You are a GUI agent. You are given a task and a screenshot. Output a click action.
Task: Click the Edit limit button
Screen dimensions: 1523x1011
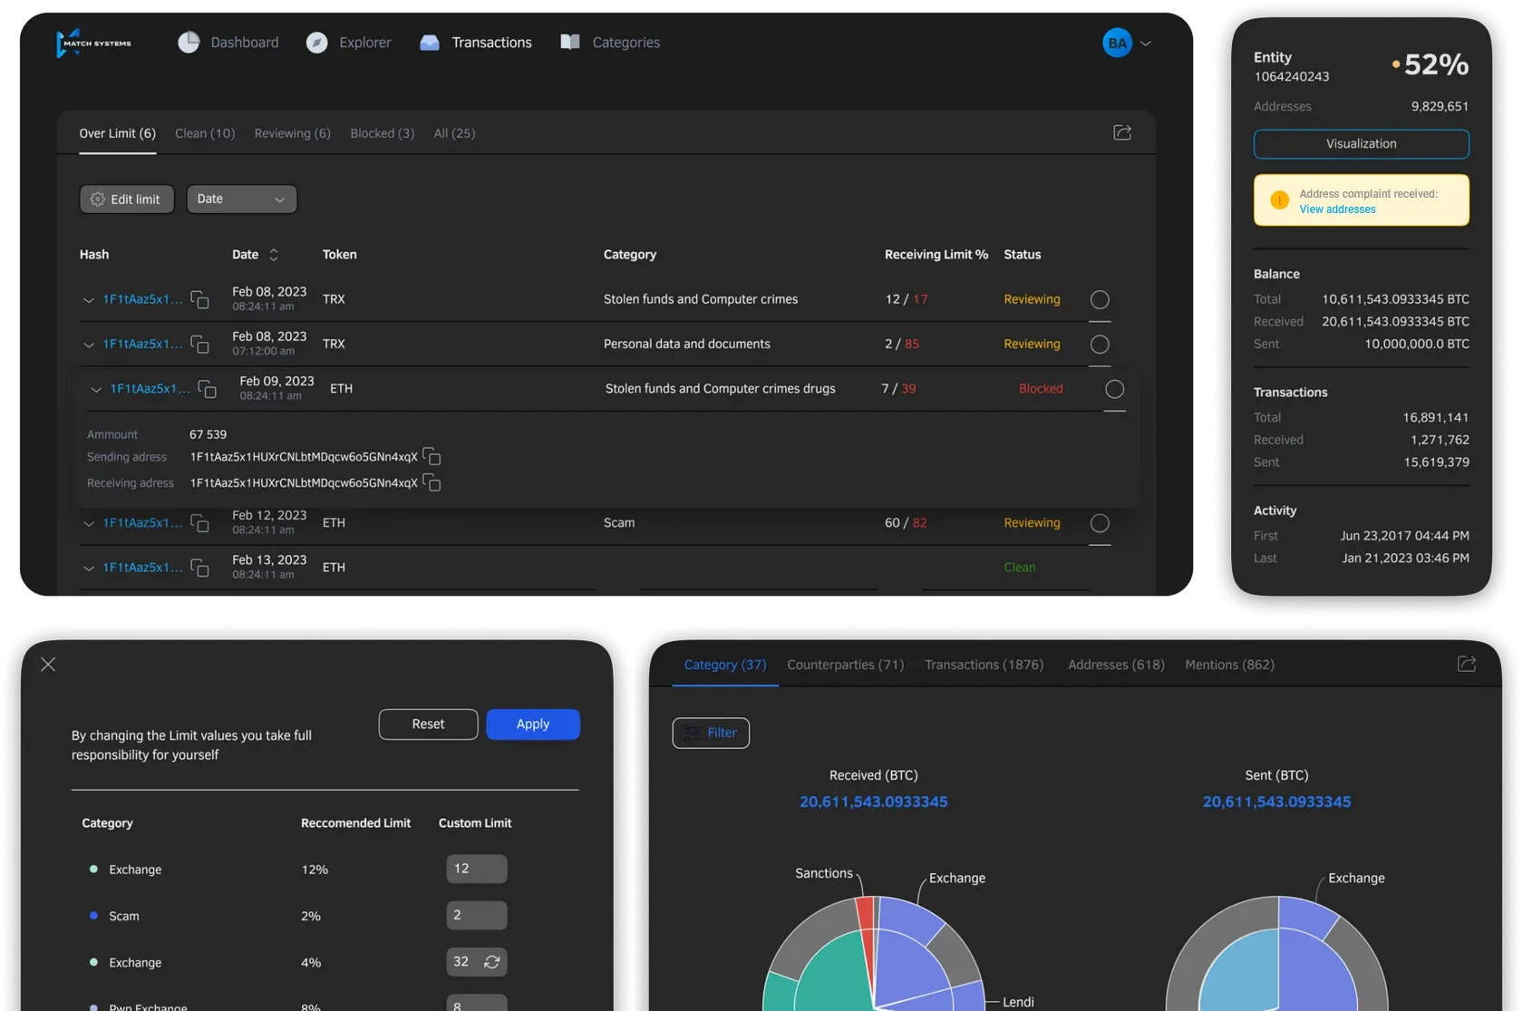(x=127, y=199)
